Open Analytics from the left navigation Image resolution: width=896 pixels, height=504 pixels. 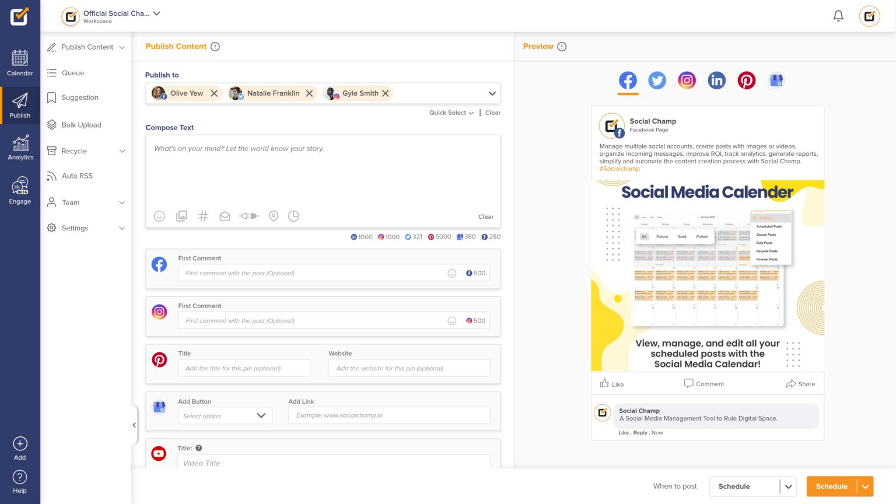click(20, 148)
